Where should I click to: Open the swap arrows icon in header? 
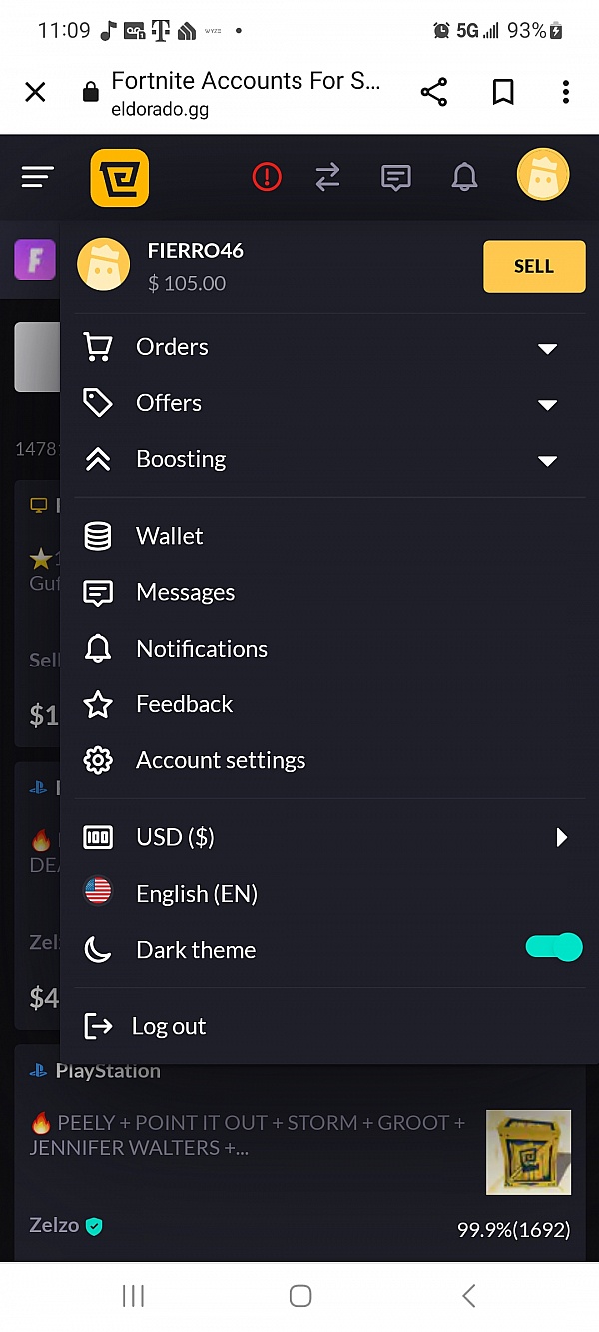coord(327,178)
